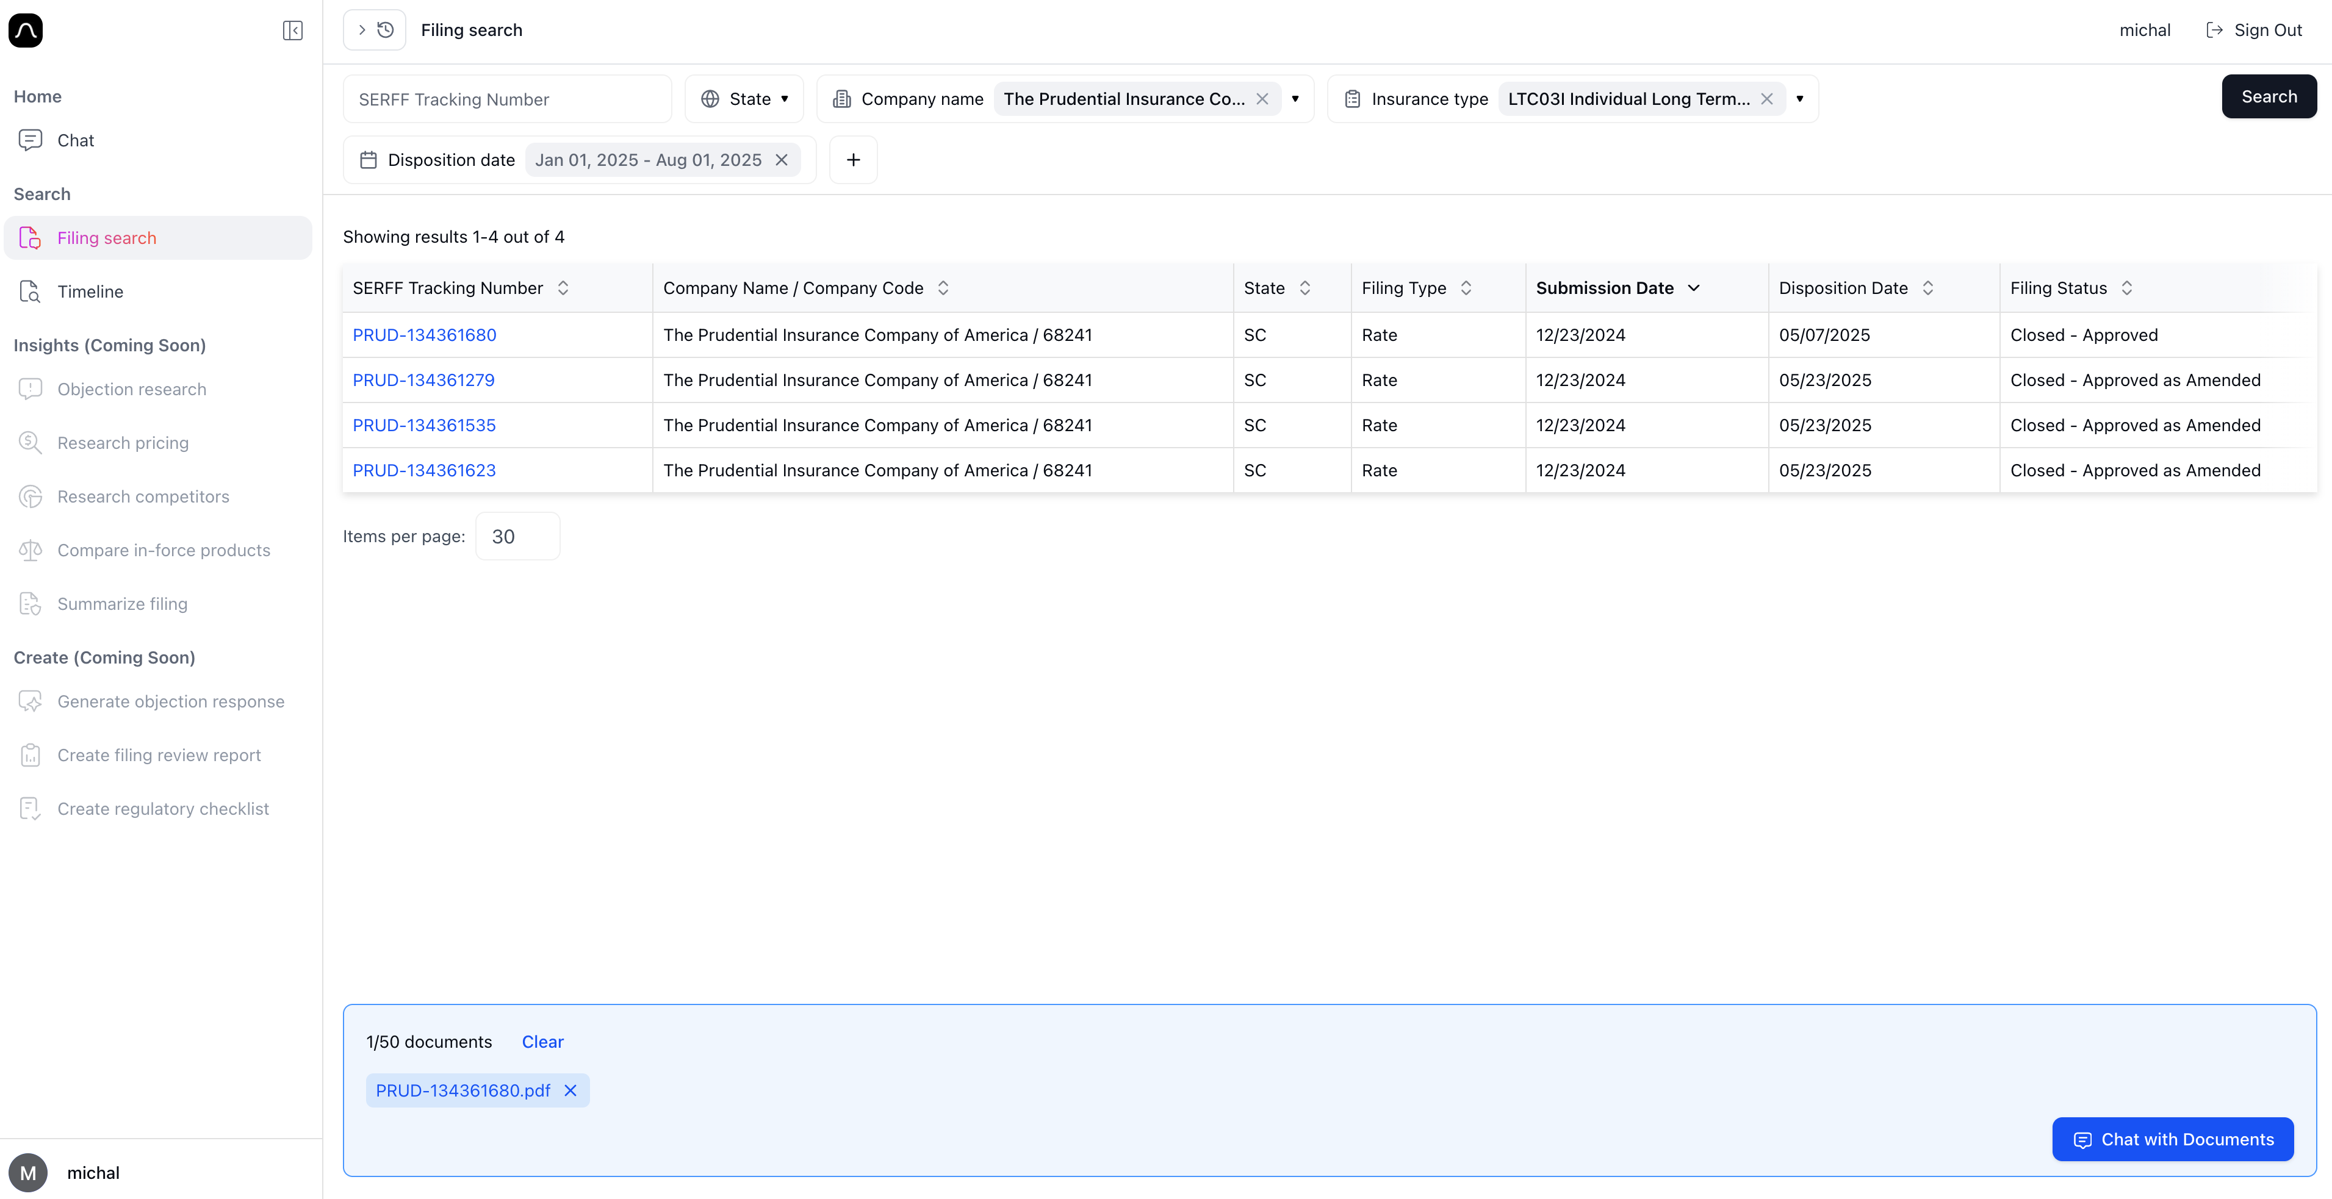Screen dimensions: 2332x1199
Task: Clear the disposition date range filter
Action: (x=781, y=159)
